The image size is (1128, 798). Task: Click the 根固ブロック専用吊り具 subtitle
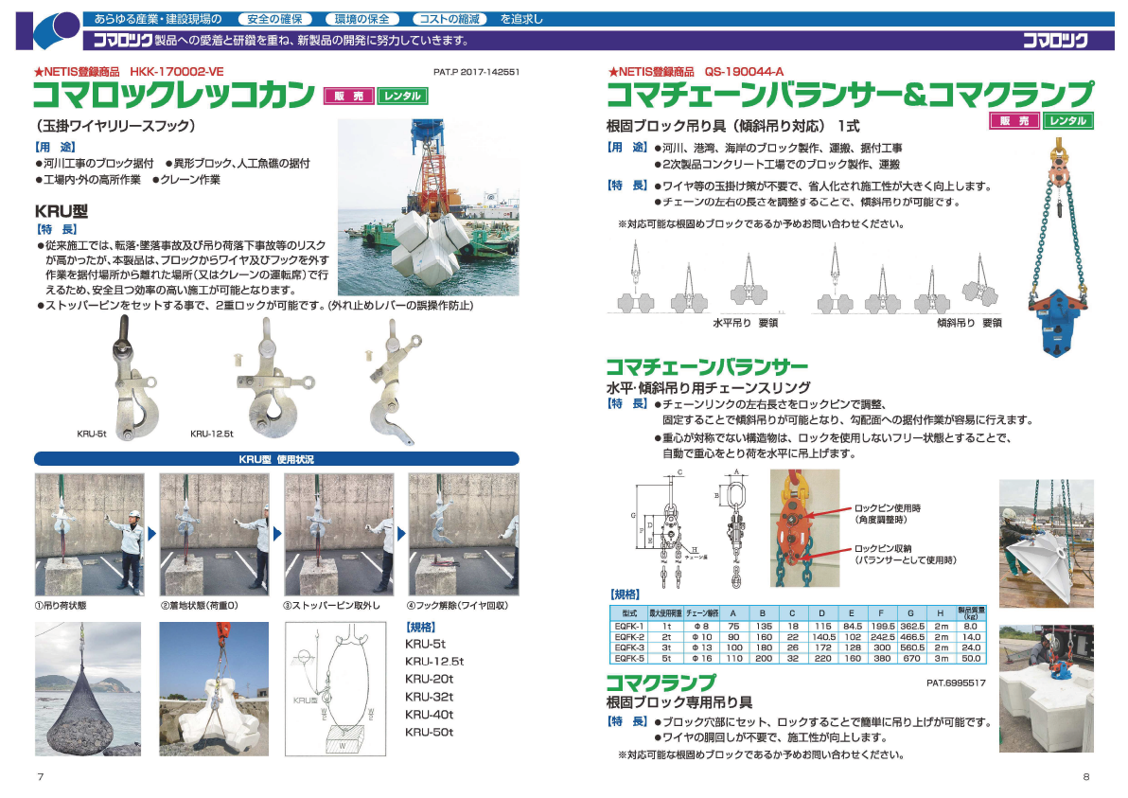click(x=679, y=701)
